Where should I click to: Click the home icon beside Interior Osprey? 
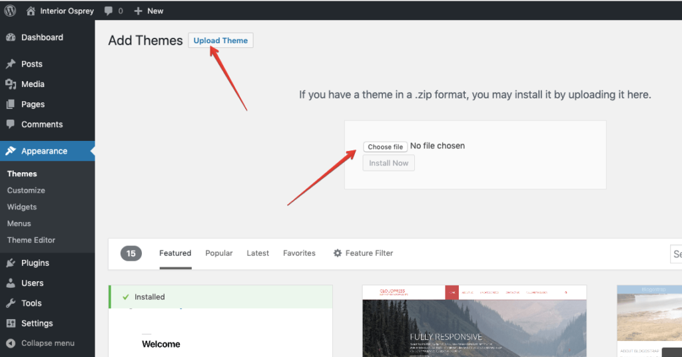point(31,11)
